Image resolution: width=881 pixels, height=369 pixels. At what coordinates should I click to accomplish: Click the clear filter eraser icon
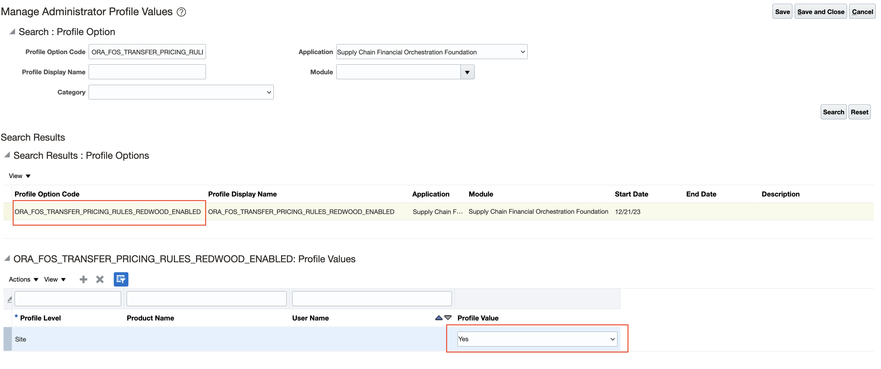click(9, 299)
